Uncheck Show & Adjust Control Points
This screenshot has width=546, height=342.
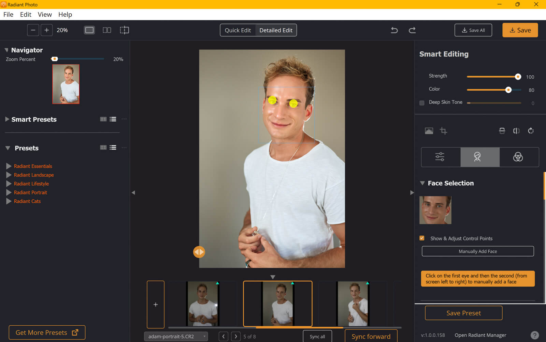[422, 238]
